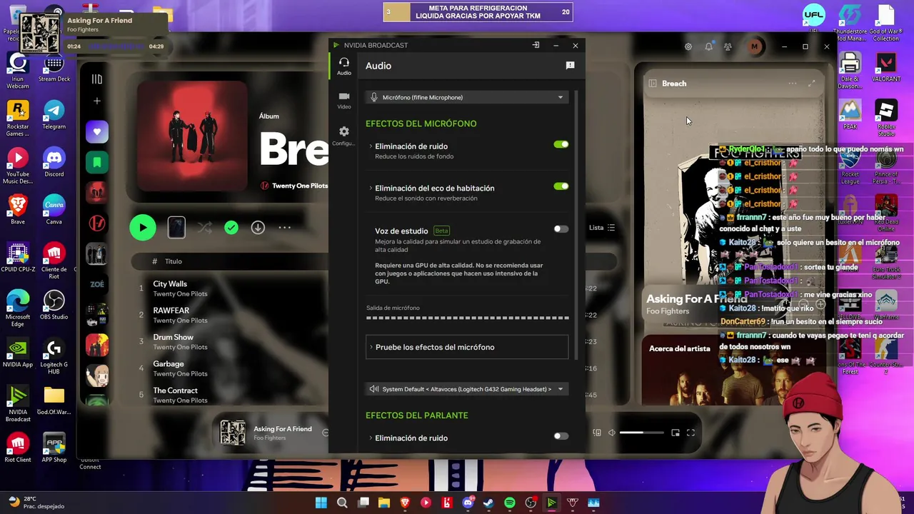The image size is (914, 514).
Task: Disable Eliminación del eco de habitación toggle
Action: tap(561, 186)
